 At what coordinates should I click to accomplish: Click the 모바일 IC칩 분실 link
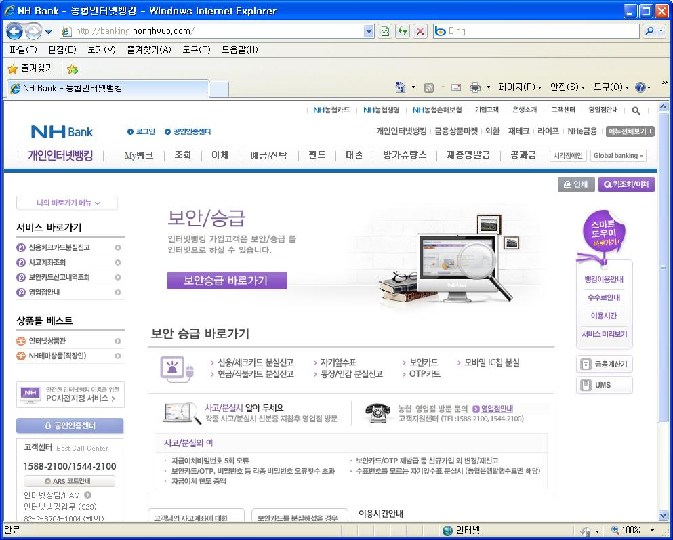[x=492, y=362]
